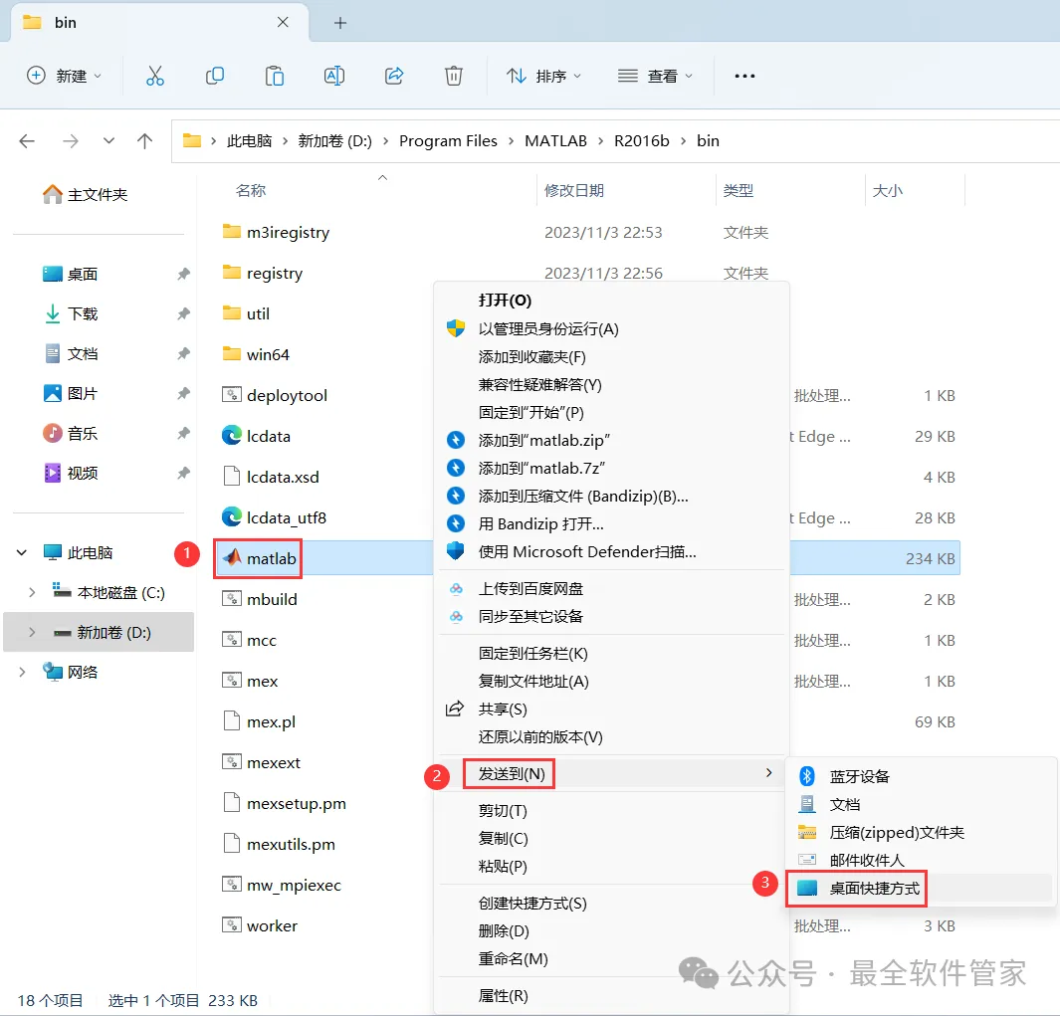Select the matlab application file

tap(260, 558)
